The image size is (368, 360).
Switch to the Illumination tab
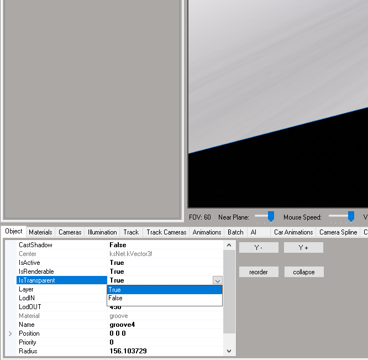pyautogui.click(x=102, y=232)
